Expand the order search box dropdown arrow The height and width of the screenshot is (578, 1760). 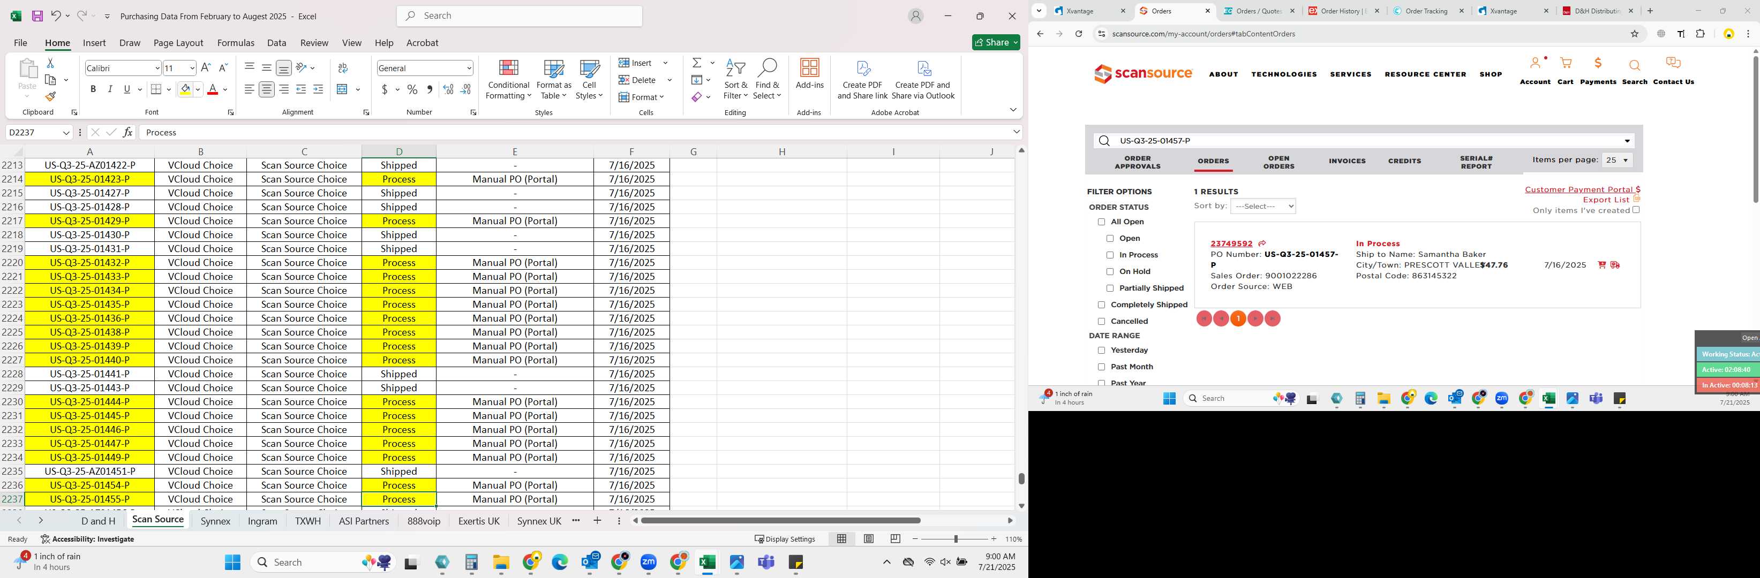point(1627,141)
